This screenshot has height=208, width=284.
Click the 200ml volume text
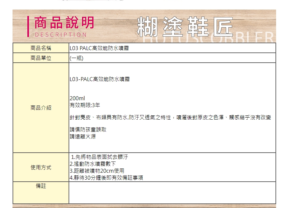[77, 99]
